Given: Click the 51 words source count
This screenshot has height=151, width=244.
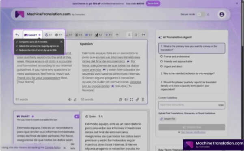Looking at the screenshot, I should coord(22,99).
